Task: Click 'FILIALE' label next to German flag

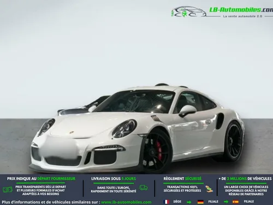Action: [x=213, y=202]
